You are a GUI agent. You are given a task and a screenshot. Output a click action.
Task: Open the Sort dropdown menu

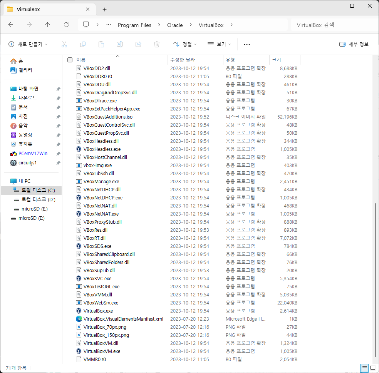[185, 44]
